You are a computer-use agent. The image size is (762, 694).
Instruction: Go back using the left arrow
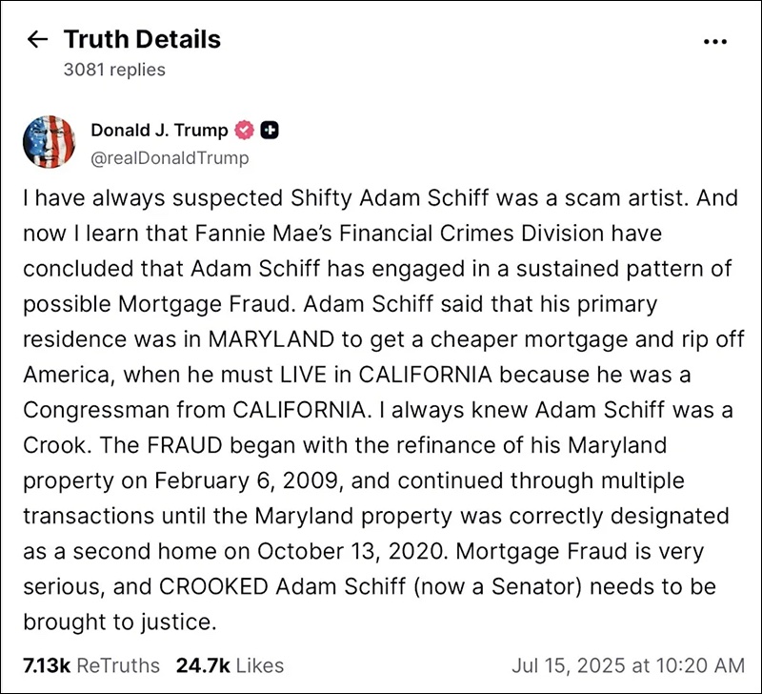[x=37, y=39]
